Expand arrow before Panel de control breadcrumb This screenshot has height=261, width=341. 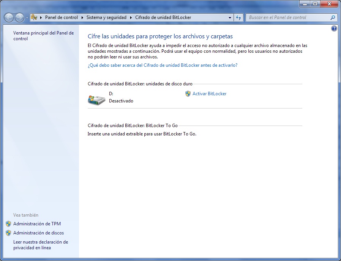(x=41, y=17)
